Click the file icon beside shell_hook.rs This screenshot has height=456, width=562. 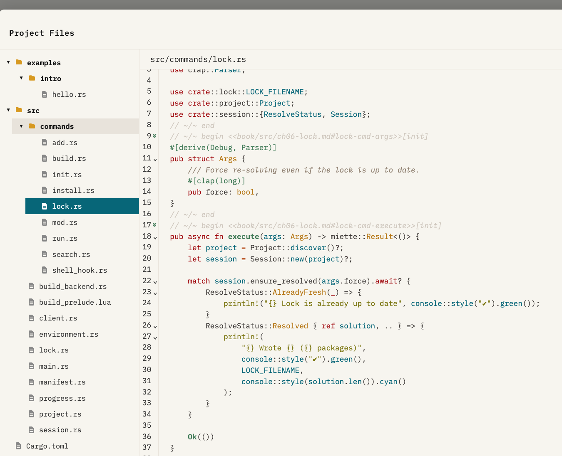(45, 270)
